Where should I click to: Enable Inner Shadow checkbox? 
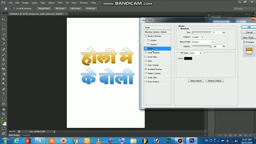(x=146, y=52)
